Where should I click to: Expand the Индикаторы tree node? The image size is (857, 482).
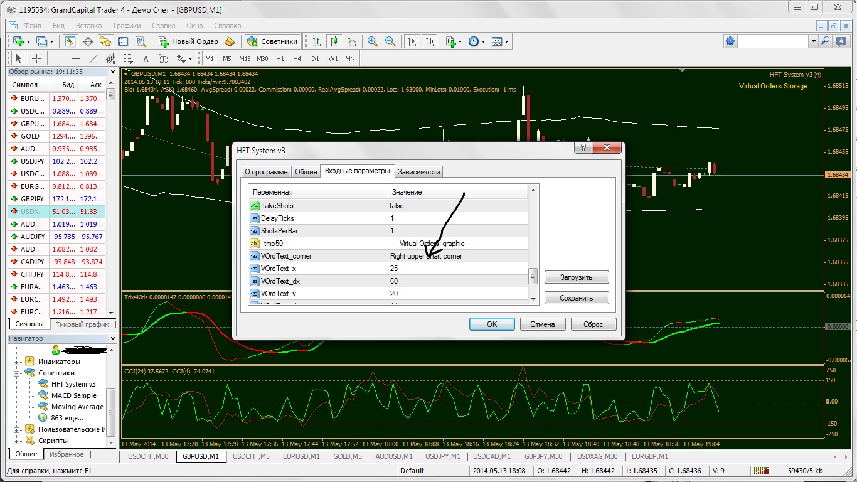[x=17, y=361]
